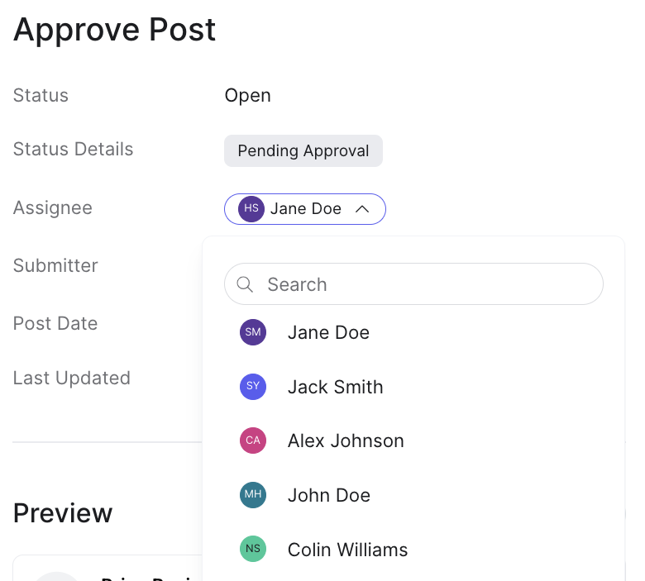
Task: Click the Pending Approval status badge
Action: tap(303, 151)
